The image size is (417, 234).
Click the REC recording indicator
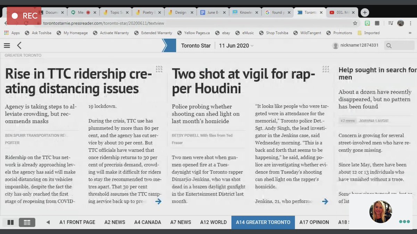coord(24,16)
